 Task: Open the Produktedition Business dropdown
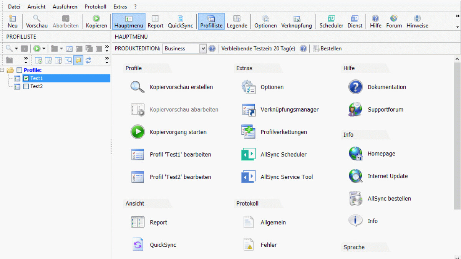pyautogui.click(x=203, y=48)
